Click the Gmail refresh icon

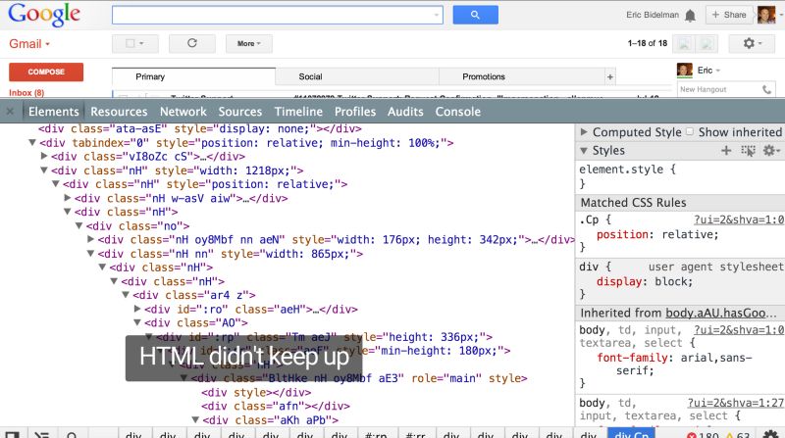[x=192, y=43]
